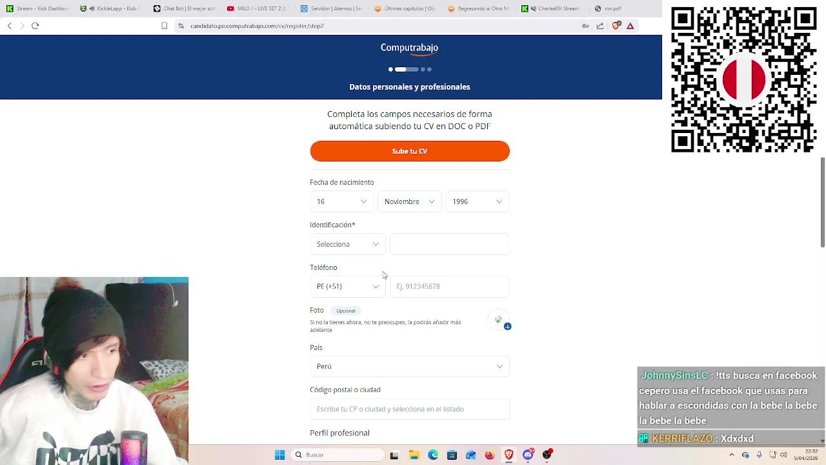This screenshot has width=826, height=465.
Task: Click the Teléfono number input field
Action: pyautogui.click(x=450, y=286)
